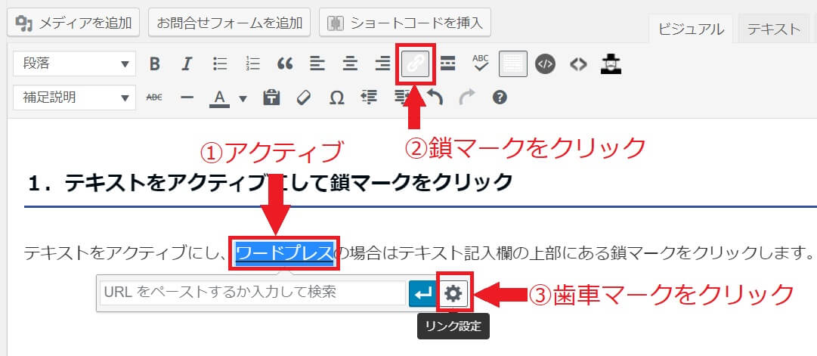Toggle the toolbar kitchen sink icon
This screenshot has width=817, height=356.
tap(512, 64)
